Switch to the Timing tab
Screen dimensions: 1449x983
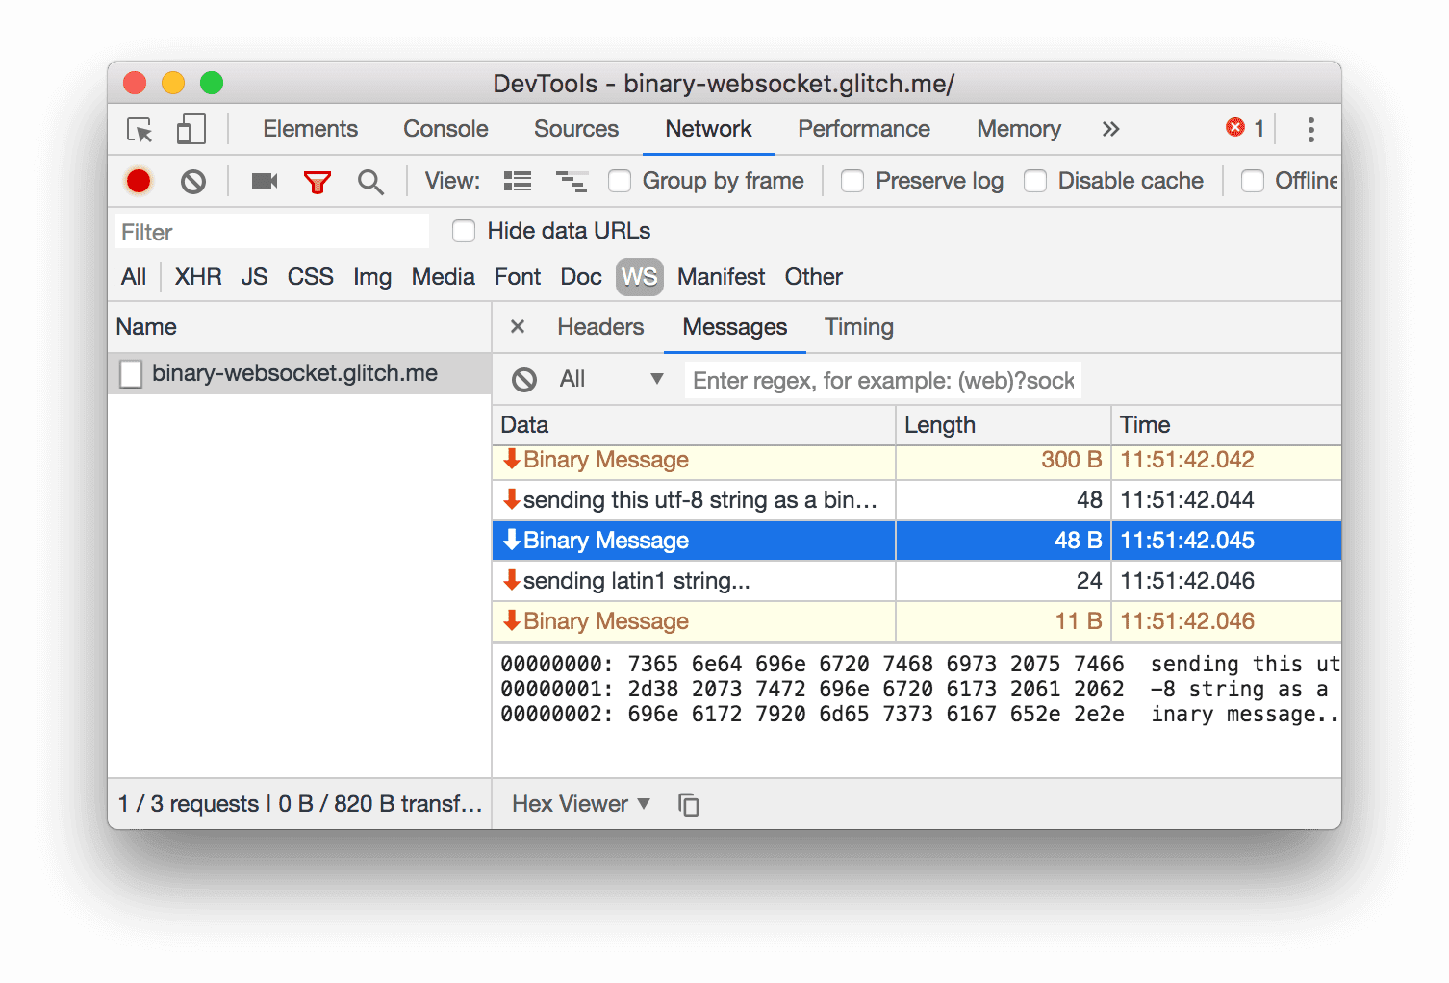click(858, 327)
